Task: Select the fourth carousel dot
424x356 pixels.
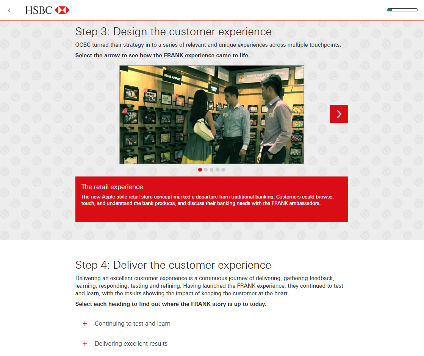Action: point(217,170)
